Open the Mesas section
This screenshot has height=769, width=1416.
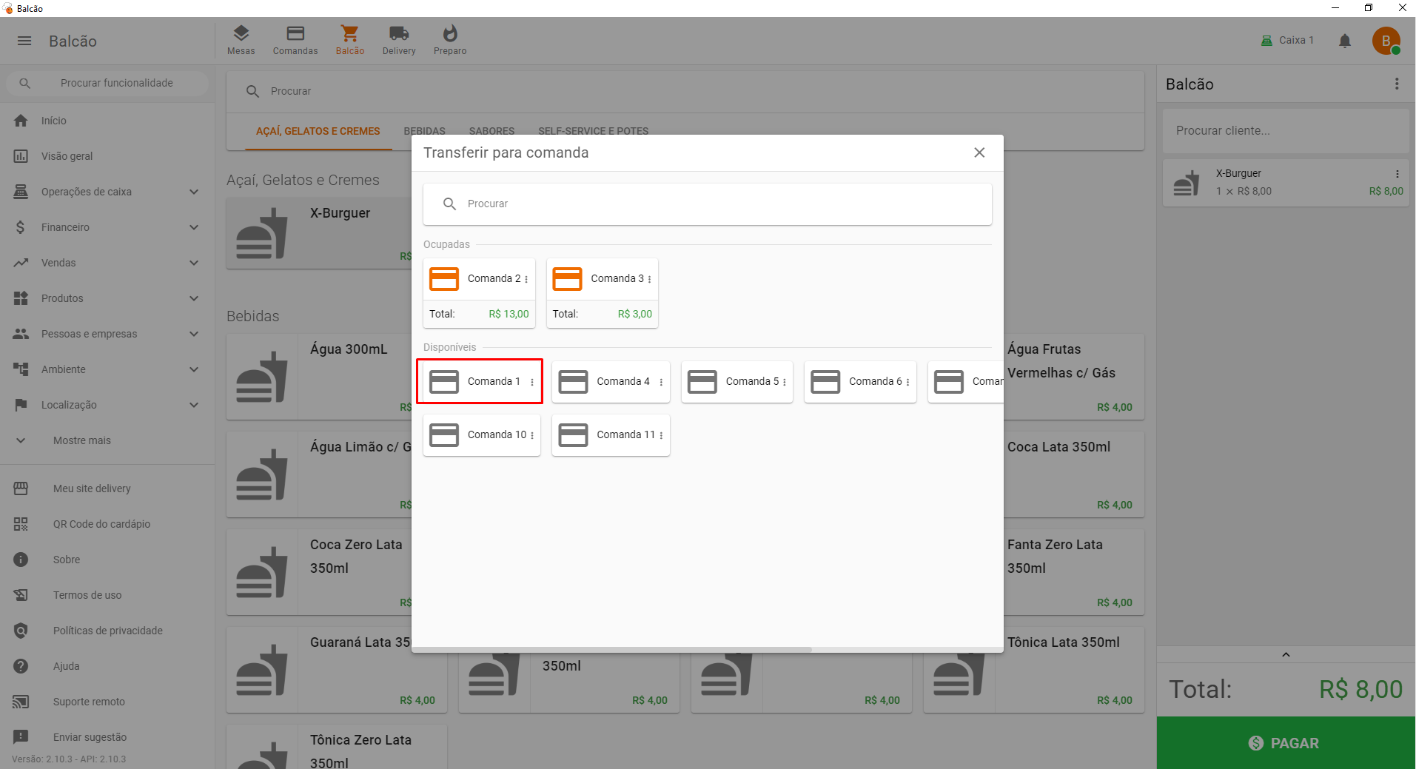point(241,41)
